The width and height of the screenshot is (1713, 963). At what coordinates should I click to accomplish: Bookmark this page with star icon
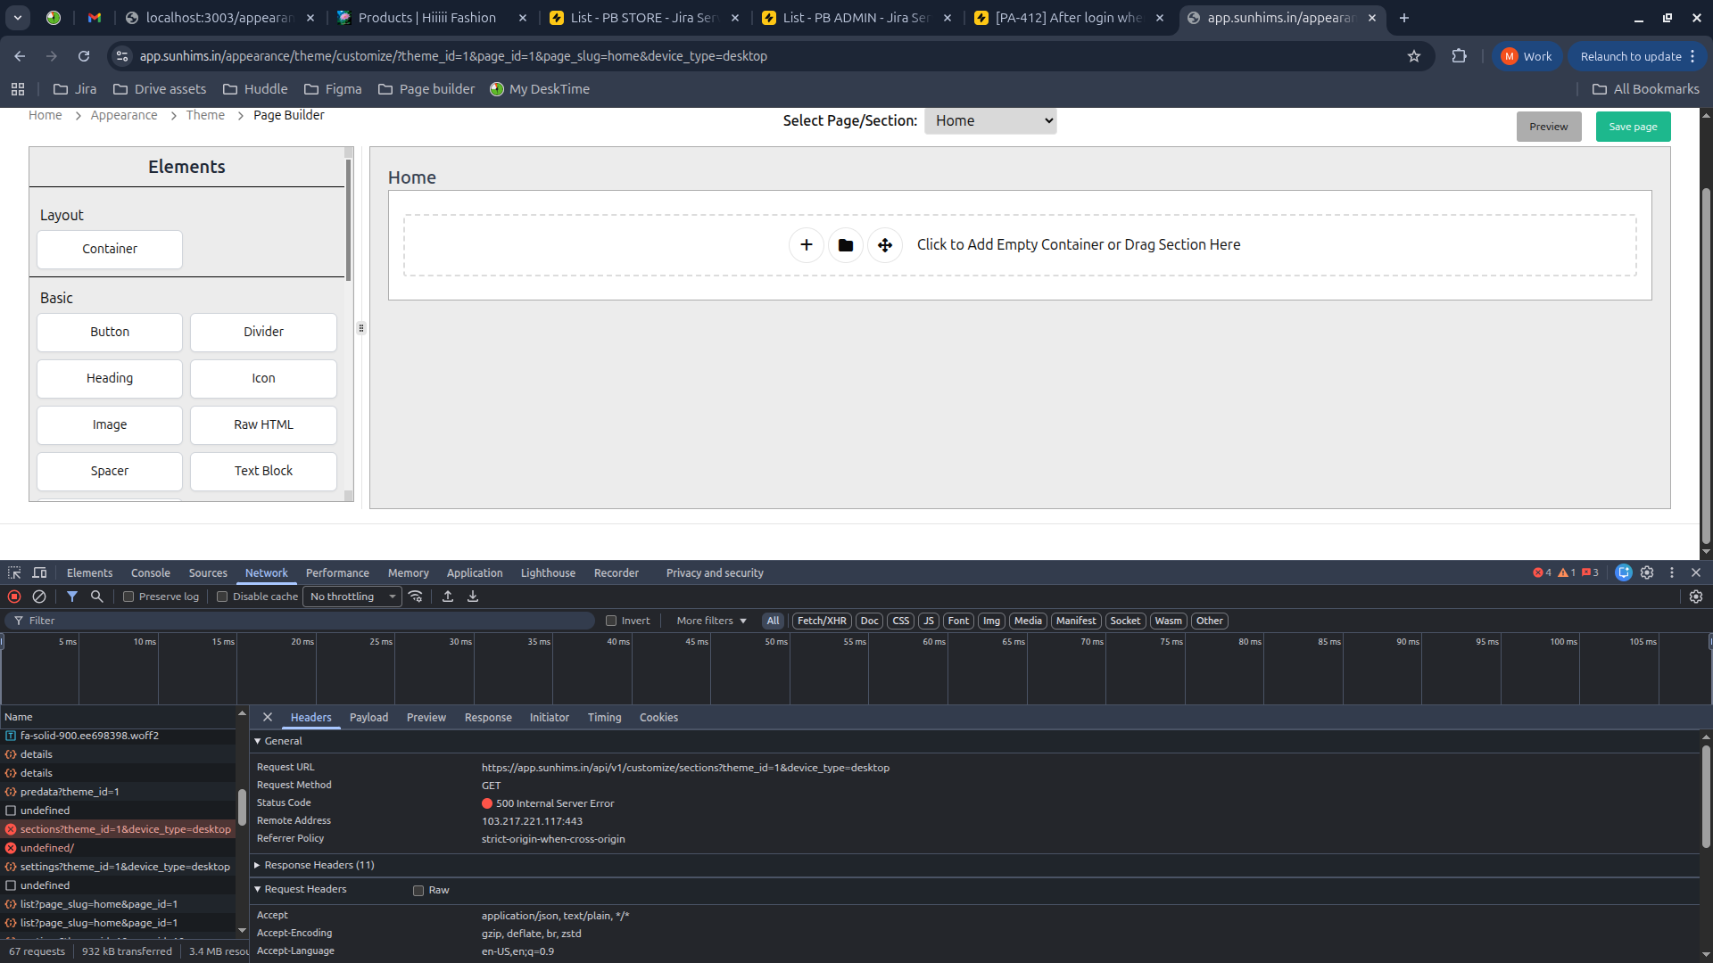click(x=1414, y=56)
